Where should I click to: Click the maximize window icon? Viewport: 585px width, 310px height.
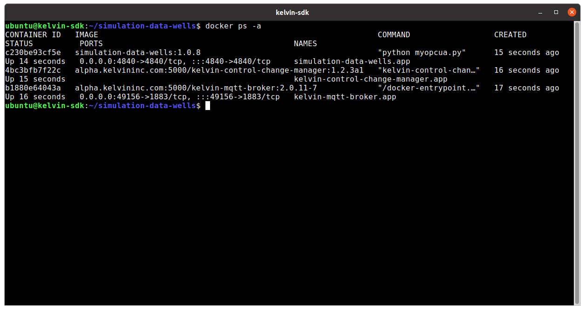point(555,12)
